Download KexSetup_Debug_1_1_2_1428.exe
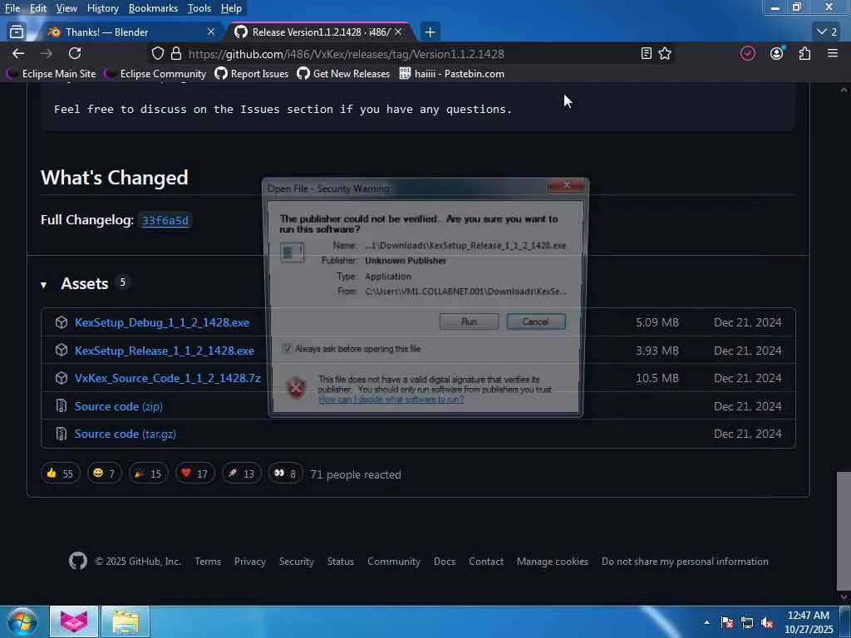This screenshot has height=638, width=851. [x=162, y=322]
